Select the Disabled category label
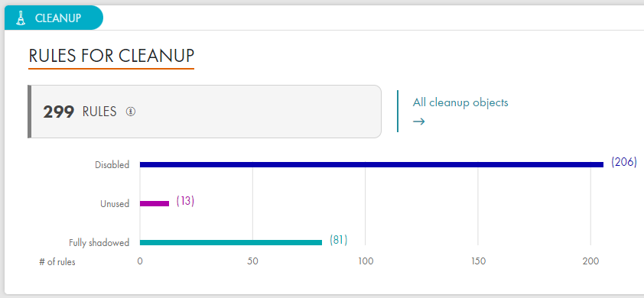This screenshot has height=298, width=644. 112,165
